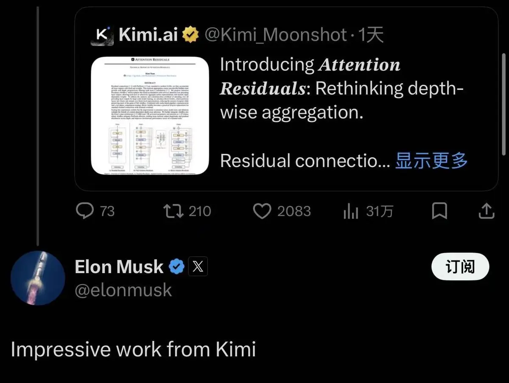Open view analytics icon showing 31万
Image resolution: width=509 pixels, height=383 pixels.
click(351, 211)
